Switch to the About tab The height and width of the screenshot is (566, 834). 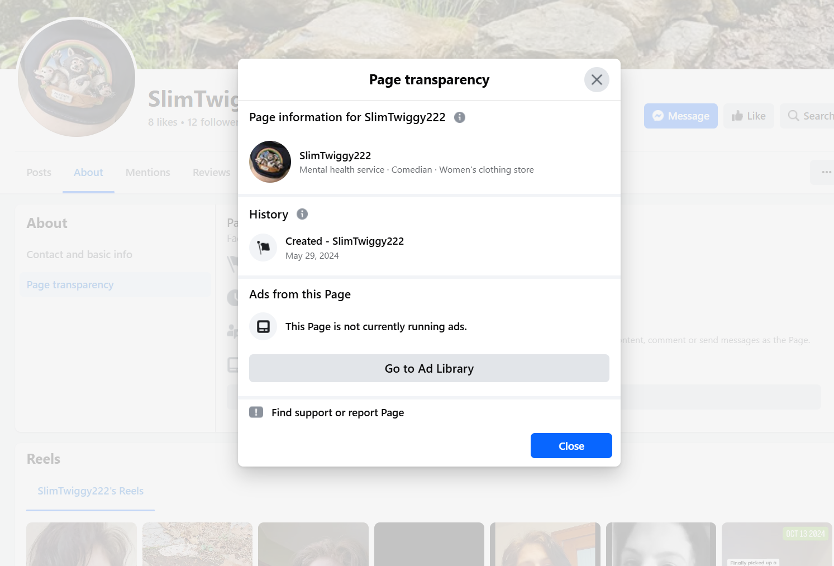88,173
